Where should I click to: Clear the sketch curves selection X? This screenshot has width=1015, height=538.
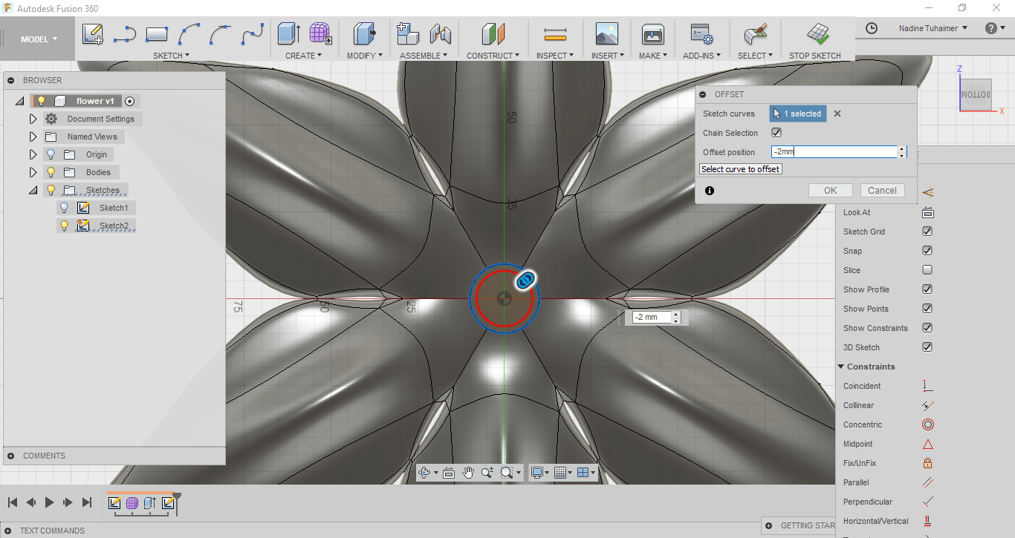(837, 114)
